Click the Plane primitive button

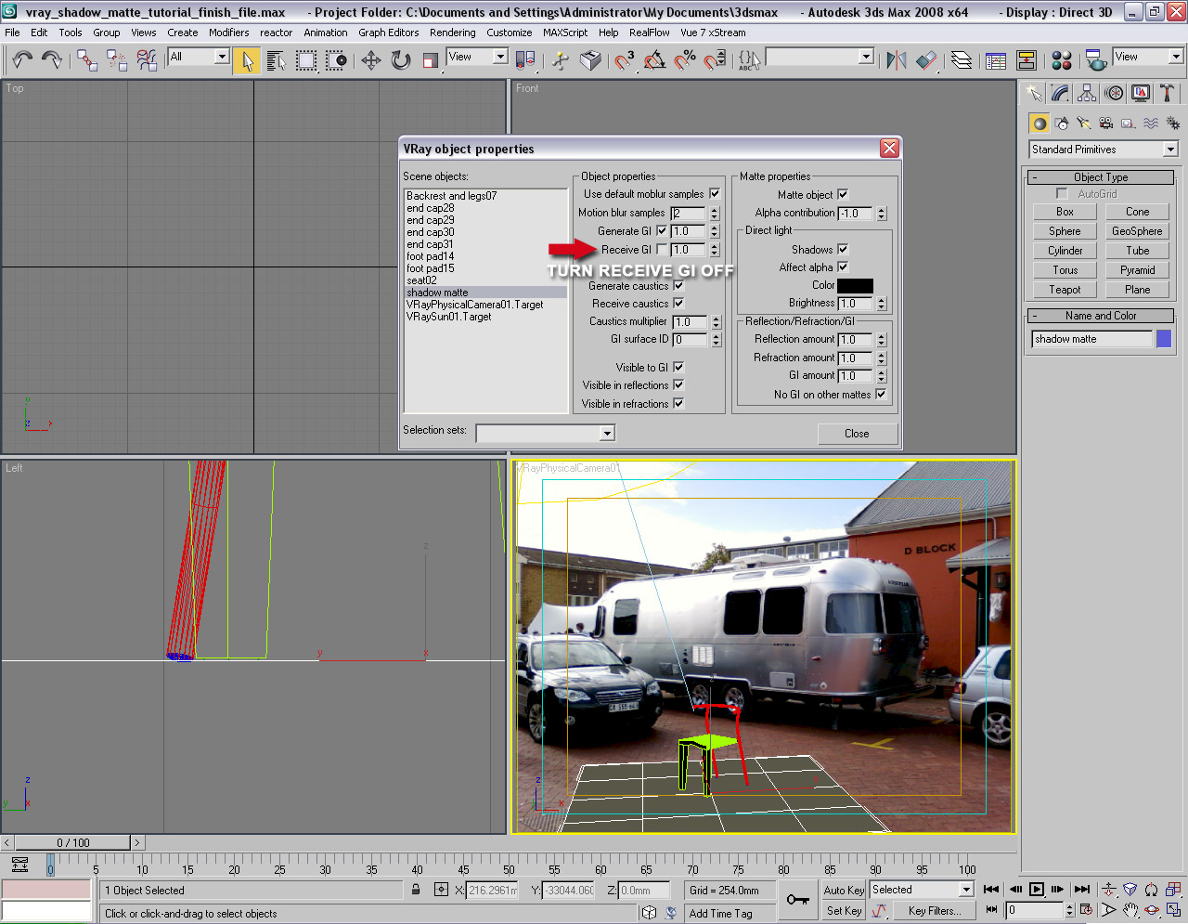coord(1137,290)
